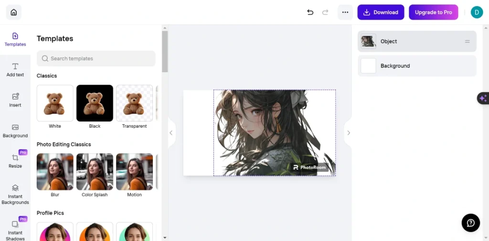The height and width of the screenshot is (241, 489).
Task: Open the help question-mark chat button
Action: point(470,222)
